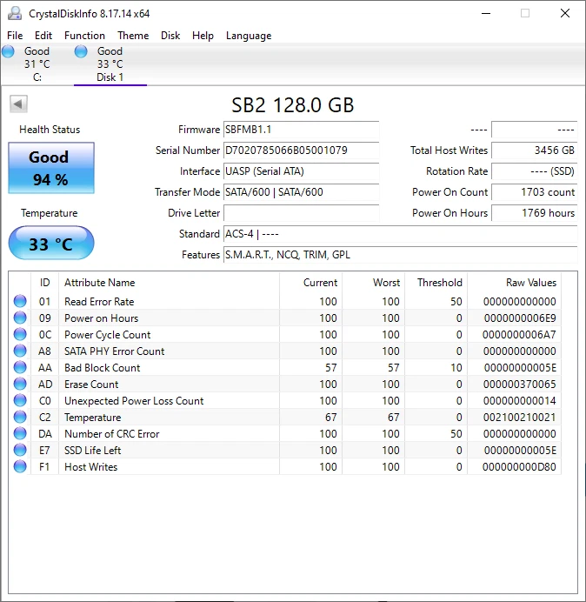Click the Interface field UASP (Serial ATA)
Screen dimensions: 586x602
point(301,171)
